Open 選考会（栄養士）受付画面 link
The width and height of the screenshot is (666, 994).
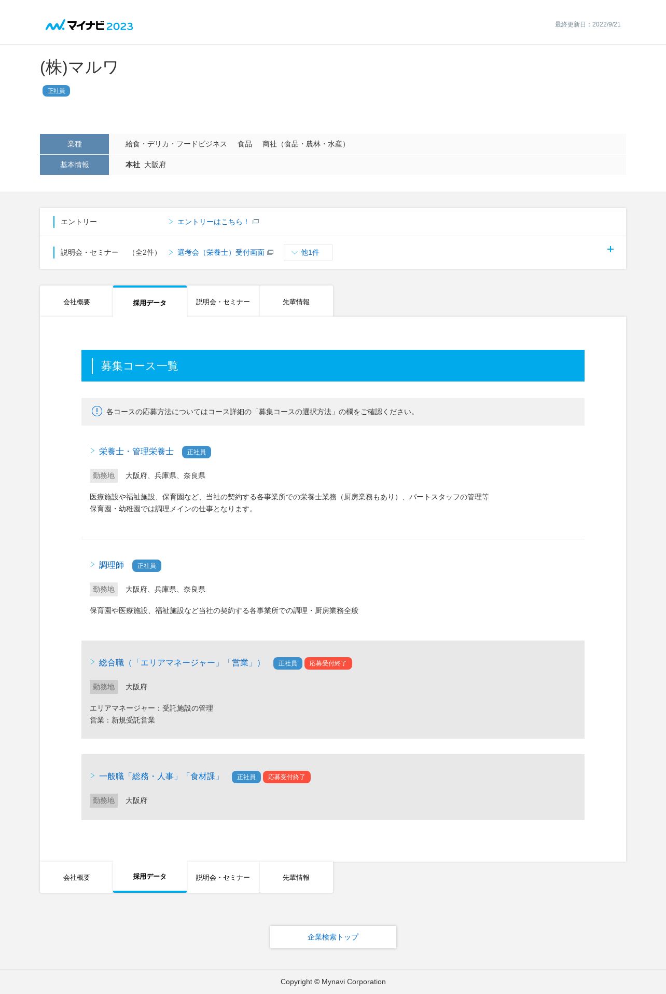[x=220, y=252]
